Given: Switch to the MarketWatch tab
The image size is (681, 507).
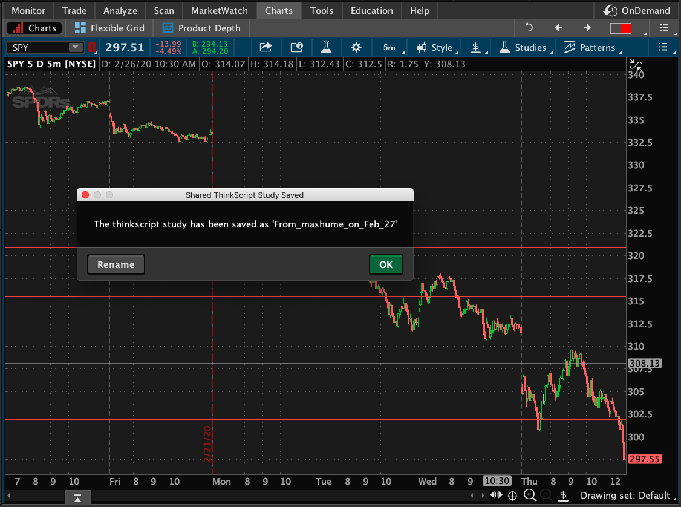Looking at the screenshot, I should coord(219,10).
